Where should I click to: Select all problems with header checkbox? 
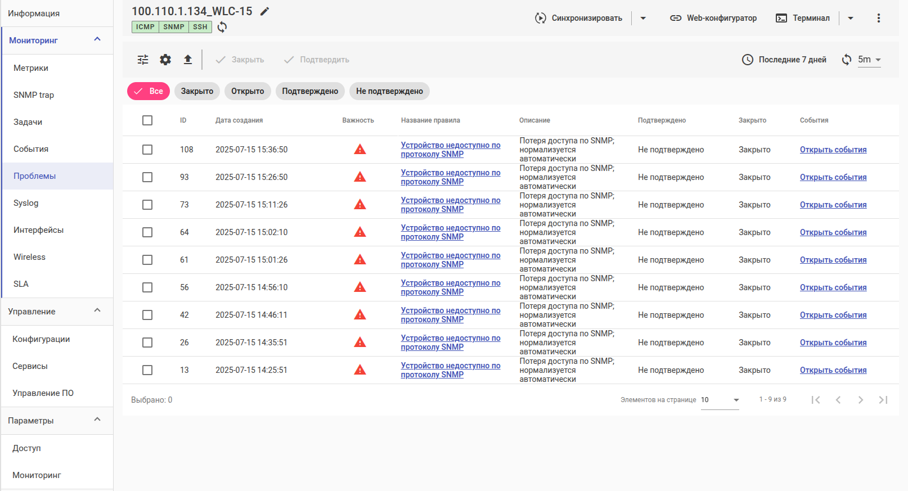click(x=147, y=120)
